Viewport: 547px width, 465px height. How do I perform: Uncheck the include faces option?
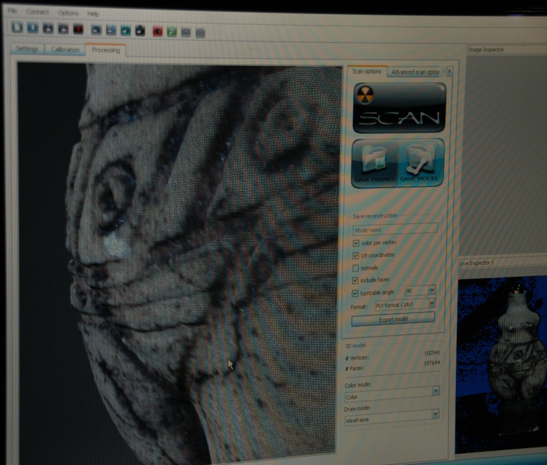click(356, 280)
